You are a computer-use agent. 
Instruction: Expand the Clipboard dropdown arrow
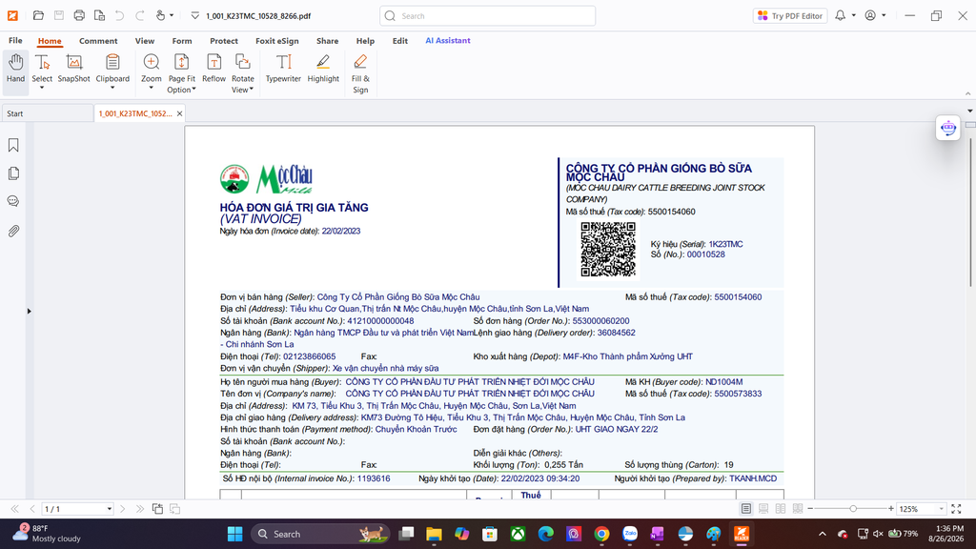click(112, 88)
